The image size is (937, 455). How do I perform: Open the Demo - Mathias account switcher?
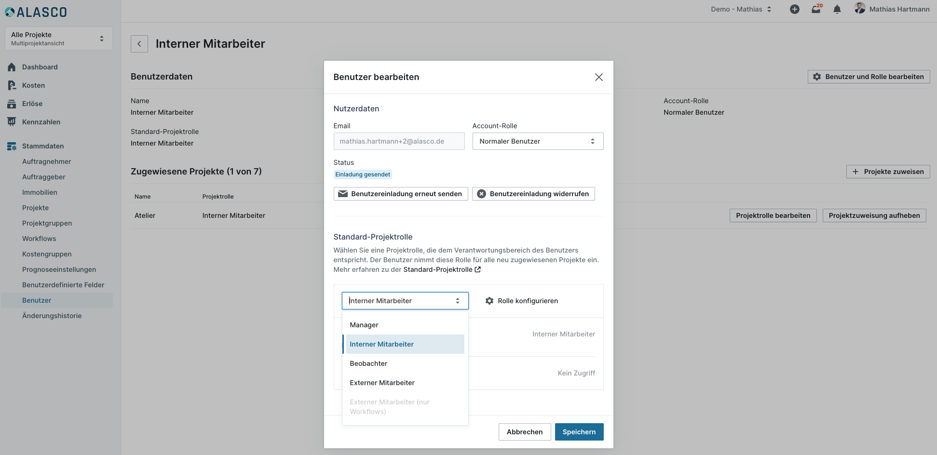741,9
